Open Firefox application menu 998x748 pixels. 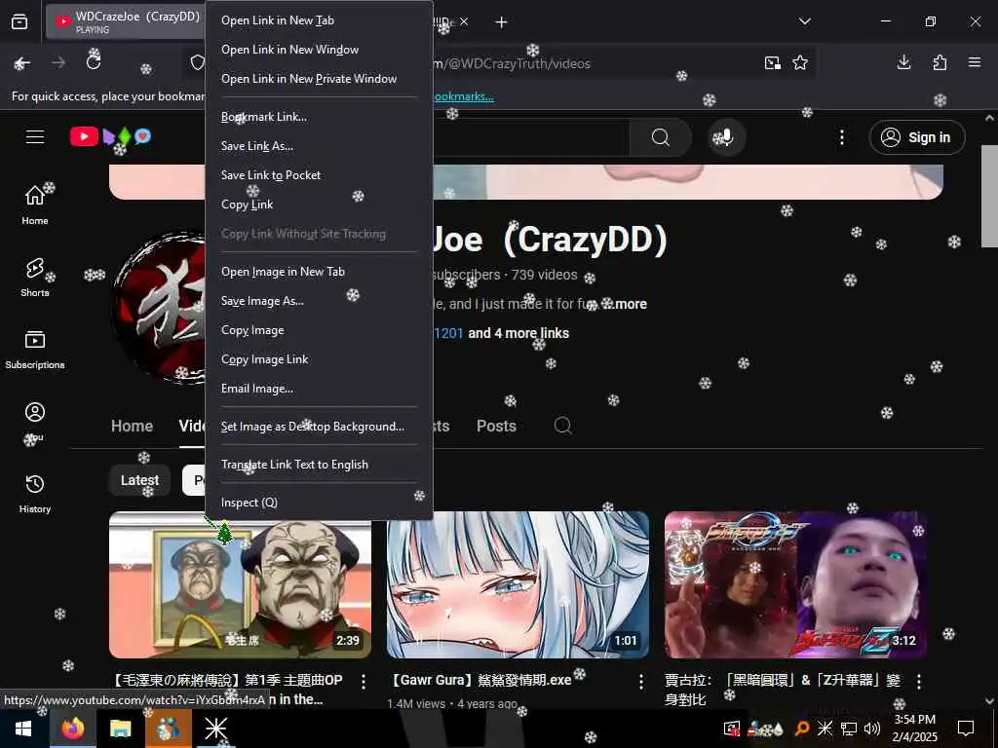pos(975,62)
